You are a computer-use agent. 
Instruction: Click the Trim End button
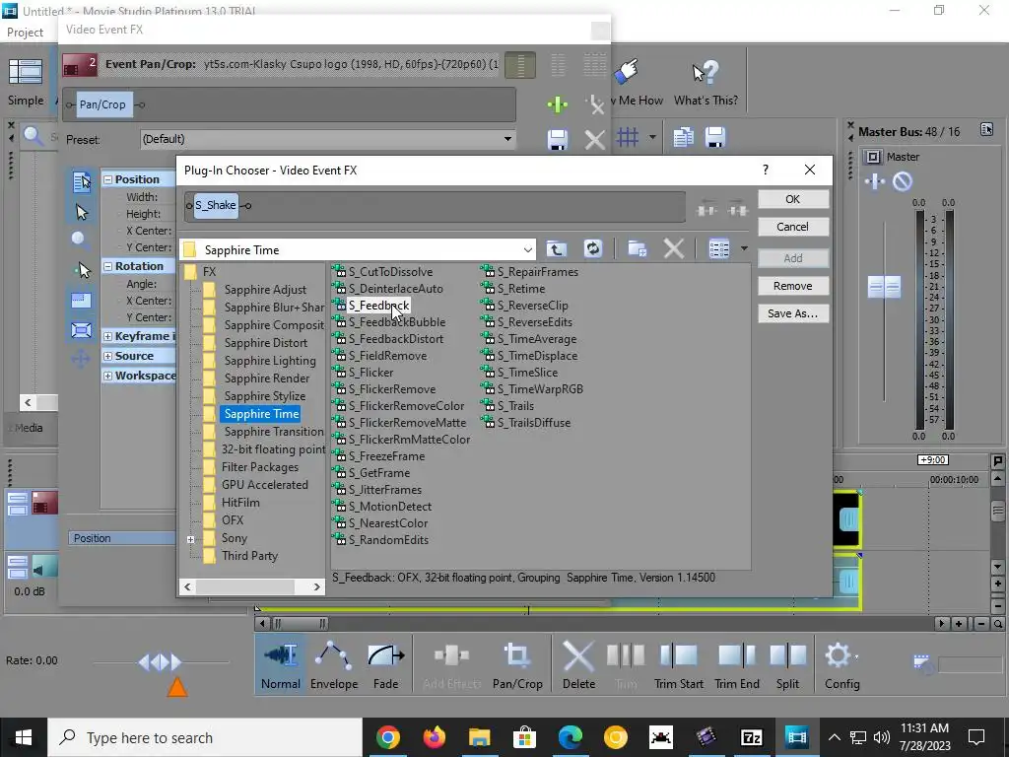point(737,665)
